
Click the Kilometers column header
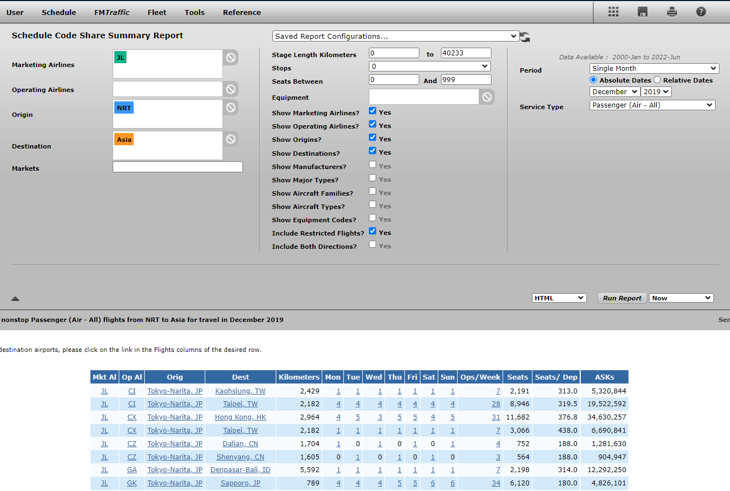299,377
